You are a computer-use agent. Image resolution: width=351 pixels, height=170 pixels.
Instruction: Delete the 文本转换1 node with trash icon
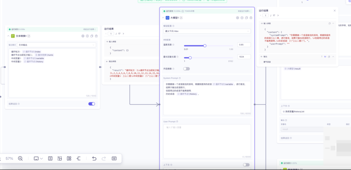tap(96, 36)
